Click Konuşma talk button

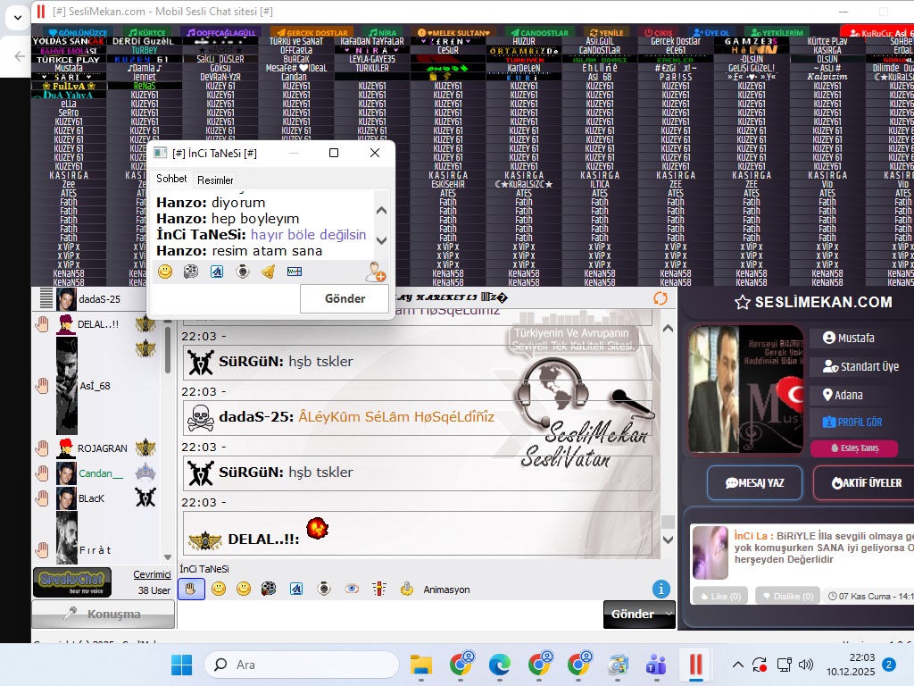point(104,615)
